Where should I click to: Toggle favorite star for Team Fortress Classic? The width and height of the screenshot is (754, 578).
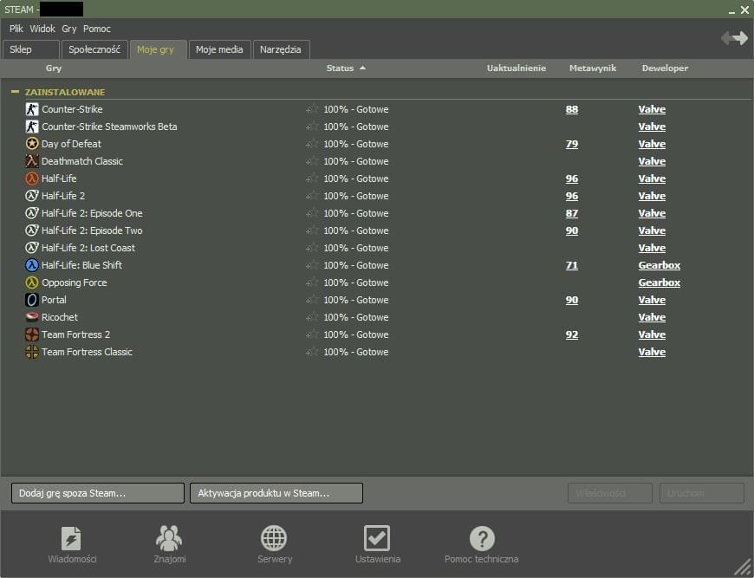click(312, 352)
